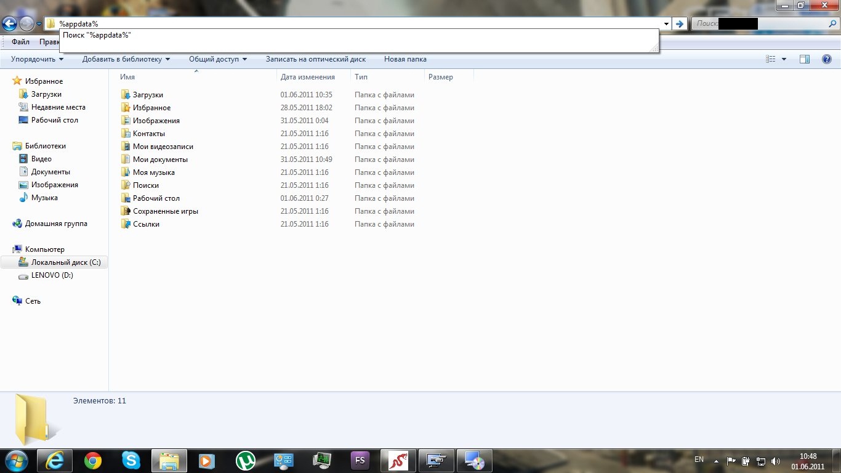Click the change view icon

[x=771, y=59]
